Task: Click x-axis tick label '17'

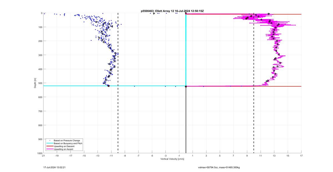Action: click(301, 156)
